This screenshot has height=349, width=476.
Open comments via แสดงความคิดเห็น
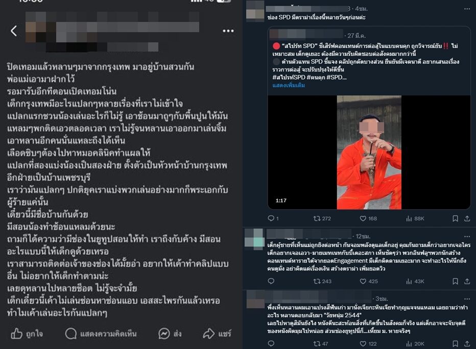pyautogui.click(x=101, y=334)
